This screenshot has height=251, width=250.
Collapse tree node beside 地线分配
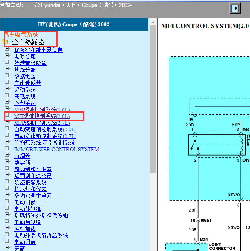pyautogui.click(x=7, y=69)
